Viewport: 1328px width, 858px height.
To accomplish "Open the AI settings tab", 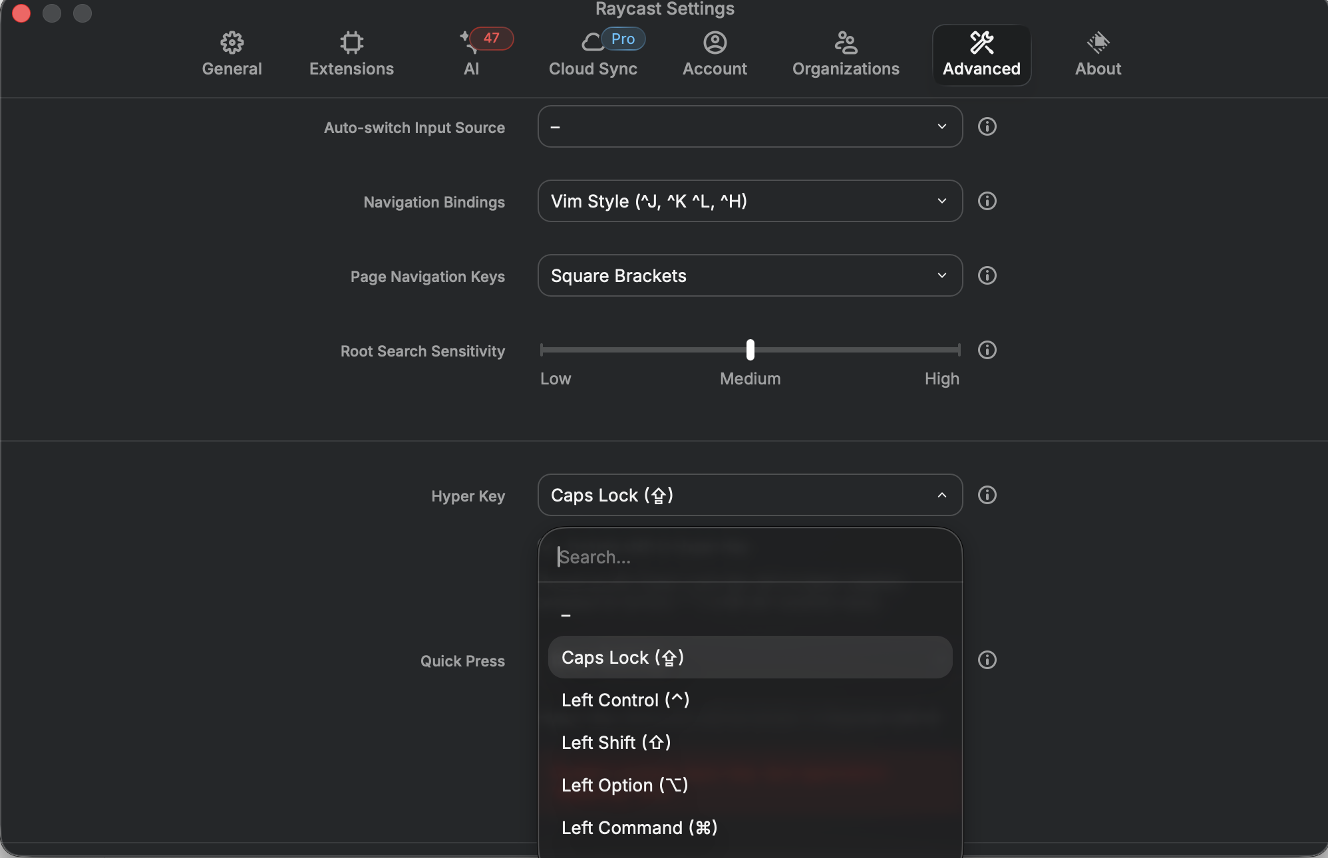I will pyautogui.click(x=471, y=55).
